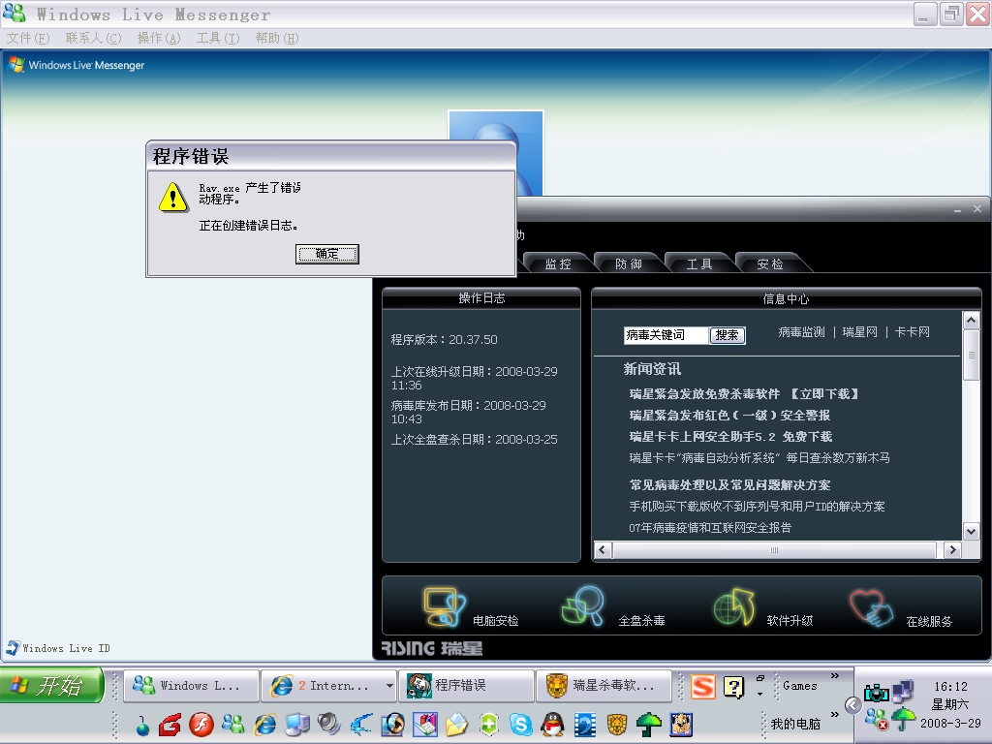Switch to the 监控 tab in Rising
This screenshot has width=992, height=744.
tap(558, 263)
